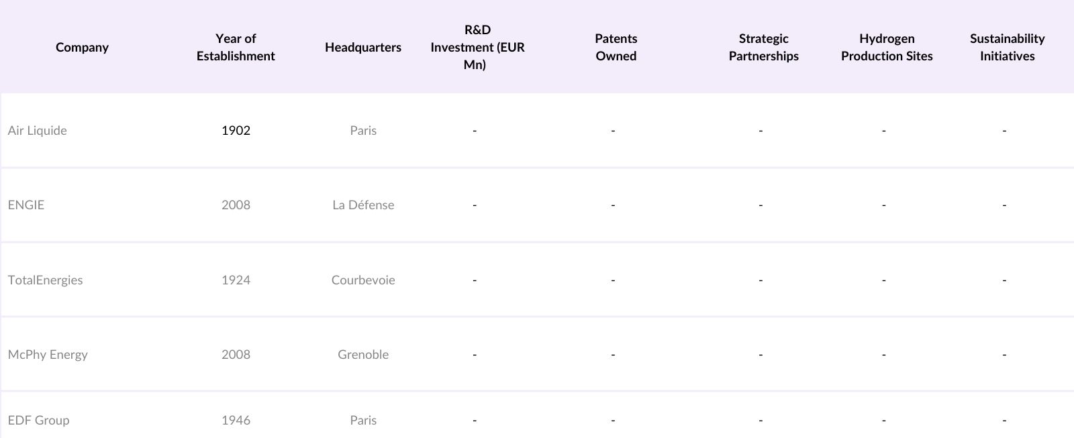Screen dimensions: 1074x438
Task: Click the Year of Establishment column header
Action: click(x=236, y=47)
